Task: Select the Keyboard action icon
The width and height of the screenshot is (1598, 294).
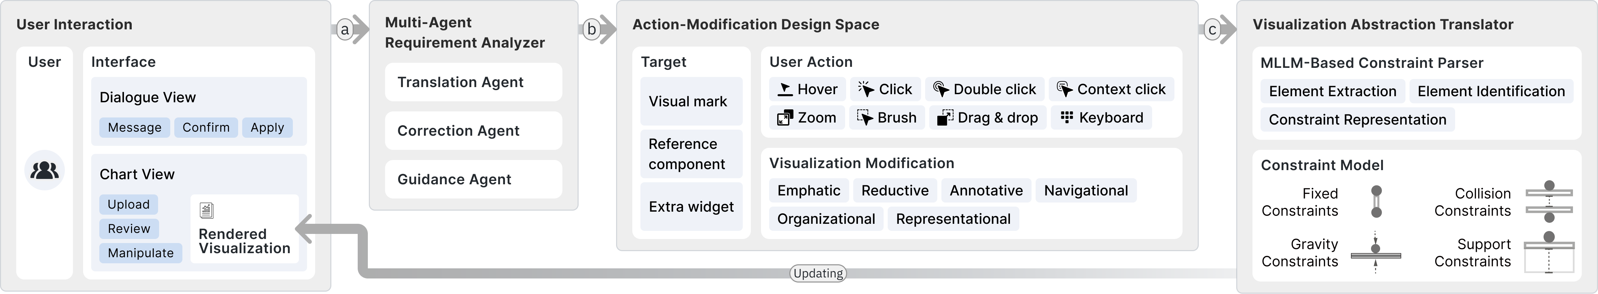Action: (x=1066, y=117)
